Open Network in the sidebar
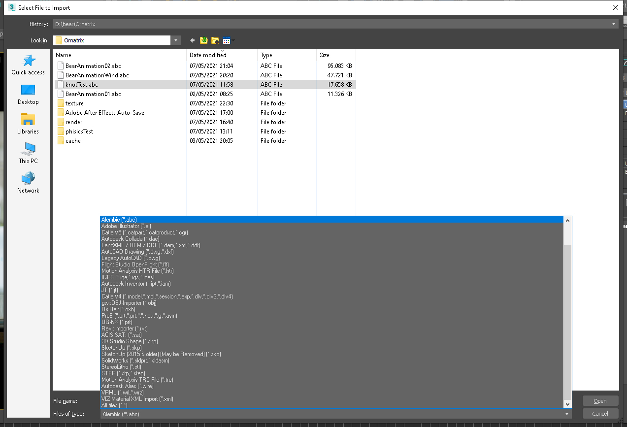 pyautogui.click(x=28, y=183)
